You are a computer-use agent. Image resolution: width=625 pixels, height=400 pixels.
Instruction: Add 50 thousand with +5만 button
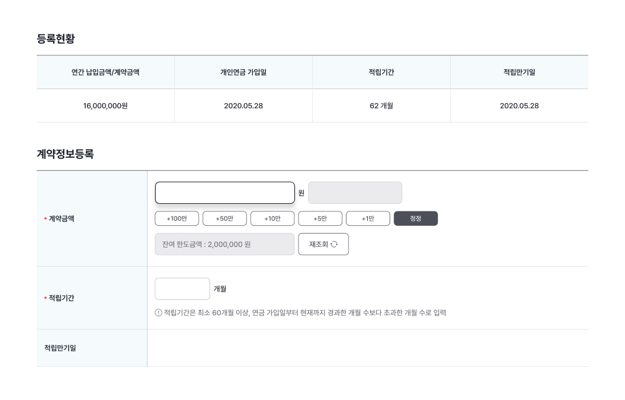pos(320,218)
